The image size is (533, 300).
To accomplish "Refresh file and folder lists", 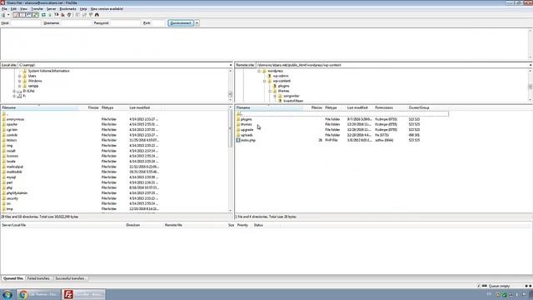I will click(43, 15).
